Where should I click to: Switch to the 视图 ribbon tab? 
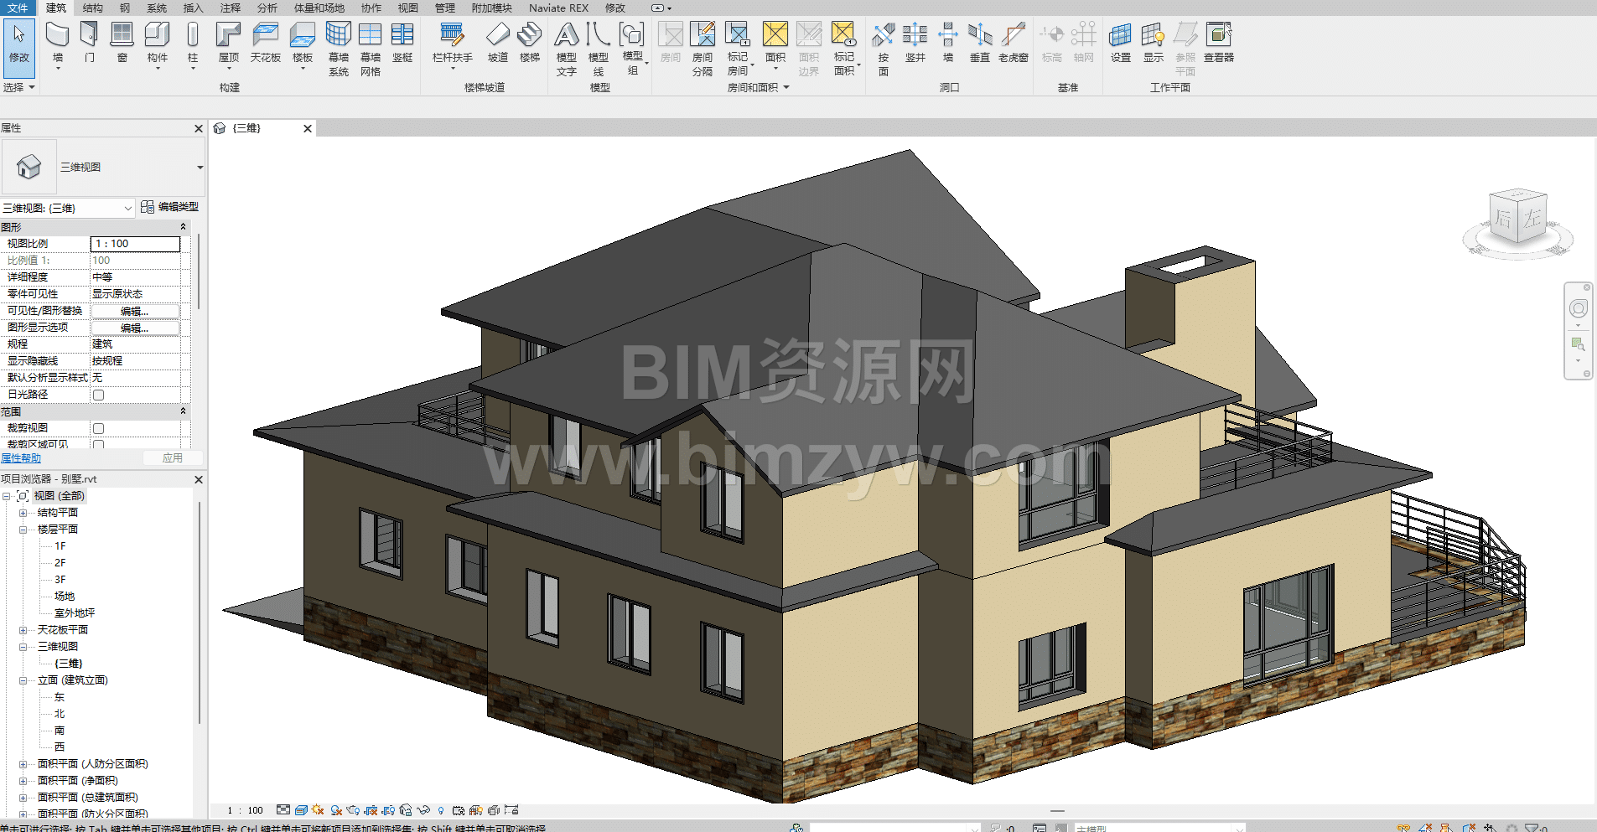point(407,8)
